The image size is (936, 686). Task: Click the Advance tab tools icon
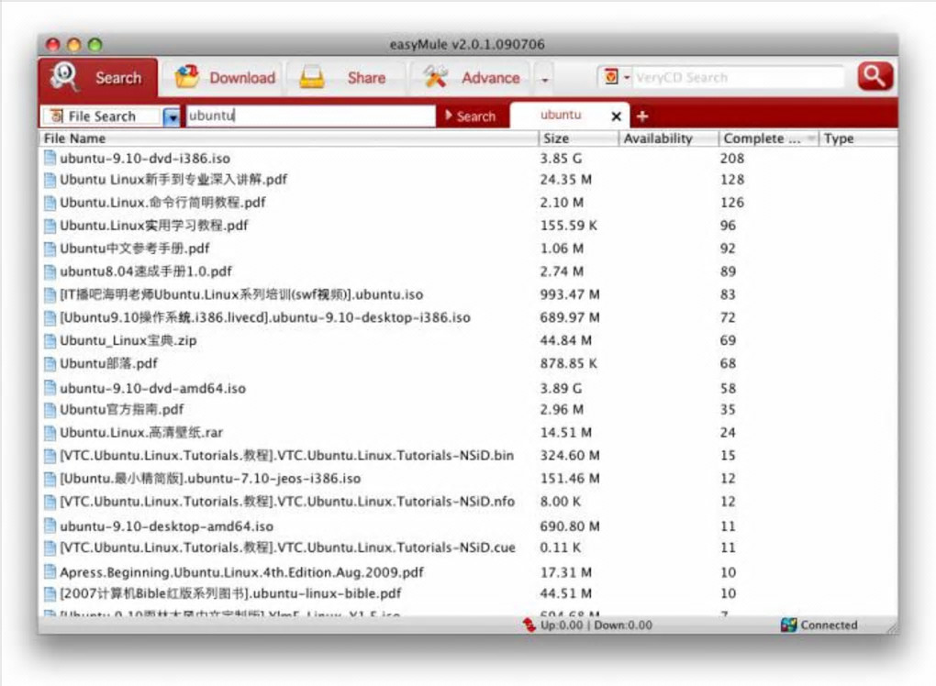[x=436, y=77]
